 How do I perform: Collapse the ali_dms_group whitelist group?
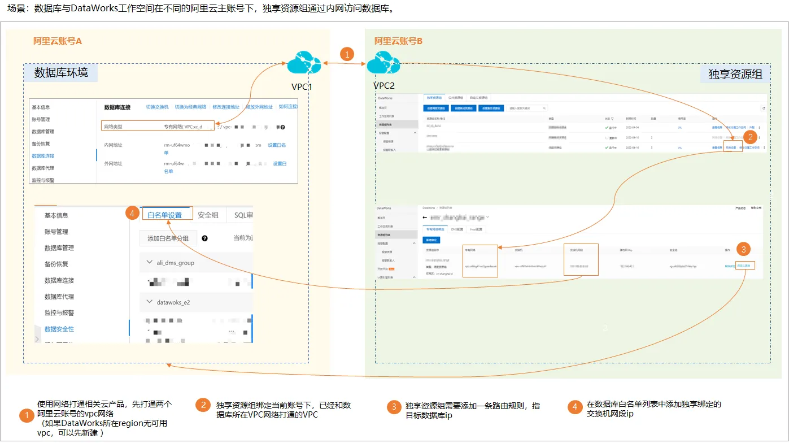(x=149, y=263)
